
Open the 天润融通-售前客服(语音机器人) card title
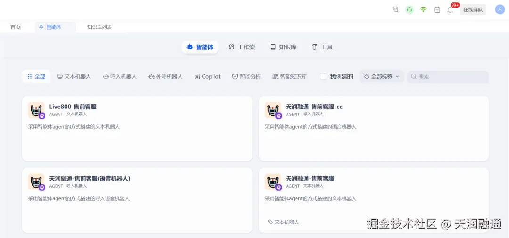click(90, 178)
